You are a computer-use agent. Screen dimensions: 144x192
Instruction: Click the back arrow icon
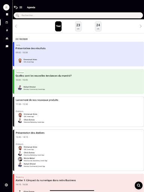point(16,7)
